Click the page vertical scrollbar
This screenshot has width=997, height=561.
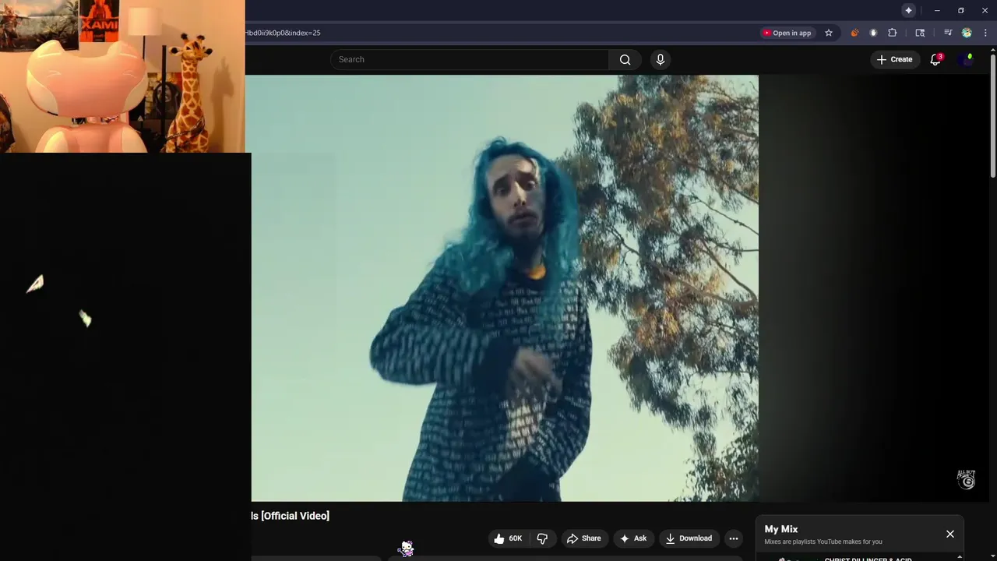click(992, 115)
